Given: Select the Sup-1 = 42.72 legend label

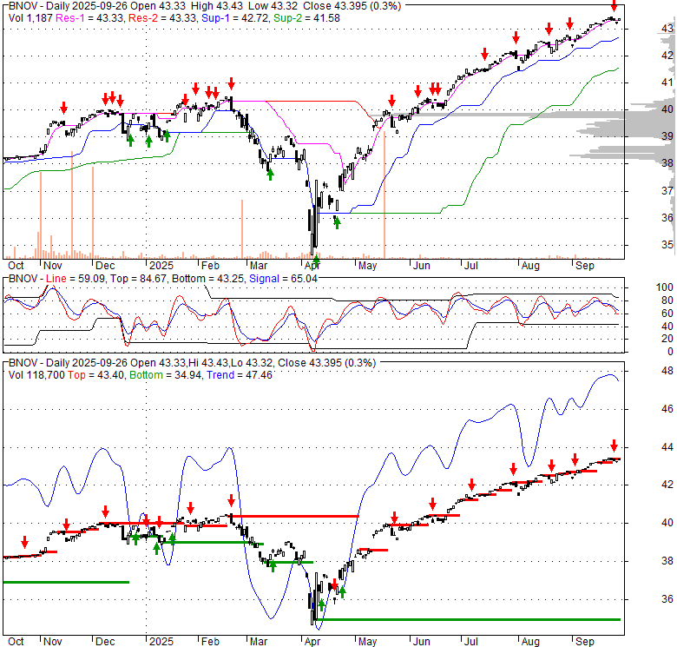Looking at the screenshot, I should pyautogui.click(x=235, y=18).
